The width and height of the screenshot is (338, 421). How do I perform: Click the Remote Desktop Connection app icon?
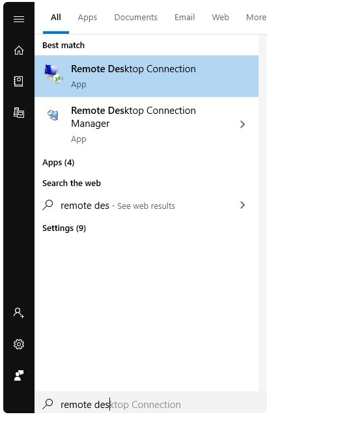pyautogui.click(x=54, y=74)
